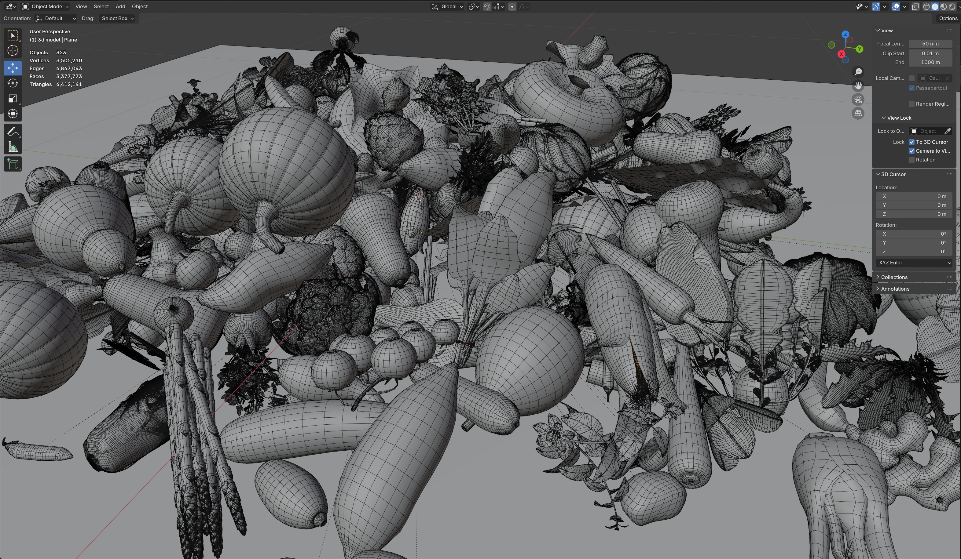This screenshot has width=961, height=559.
Task: Click the Focal Length 50 mm field
Action: pyautogui.click(x=930, y=43)
